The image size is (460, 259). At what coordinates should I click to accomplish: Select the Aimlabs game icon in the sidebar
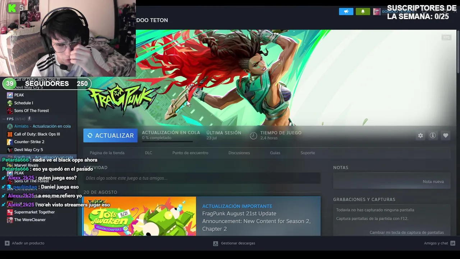click(10, 126)
